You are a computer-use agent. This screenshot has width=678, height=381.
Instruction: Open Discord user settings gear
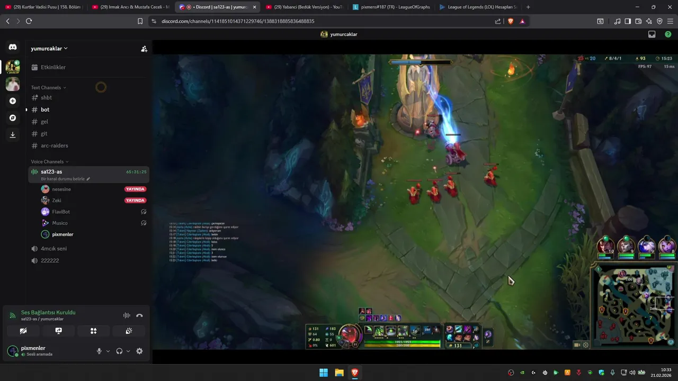click(139, 351)
